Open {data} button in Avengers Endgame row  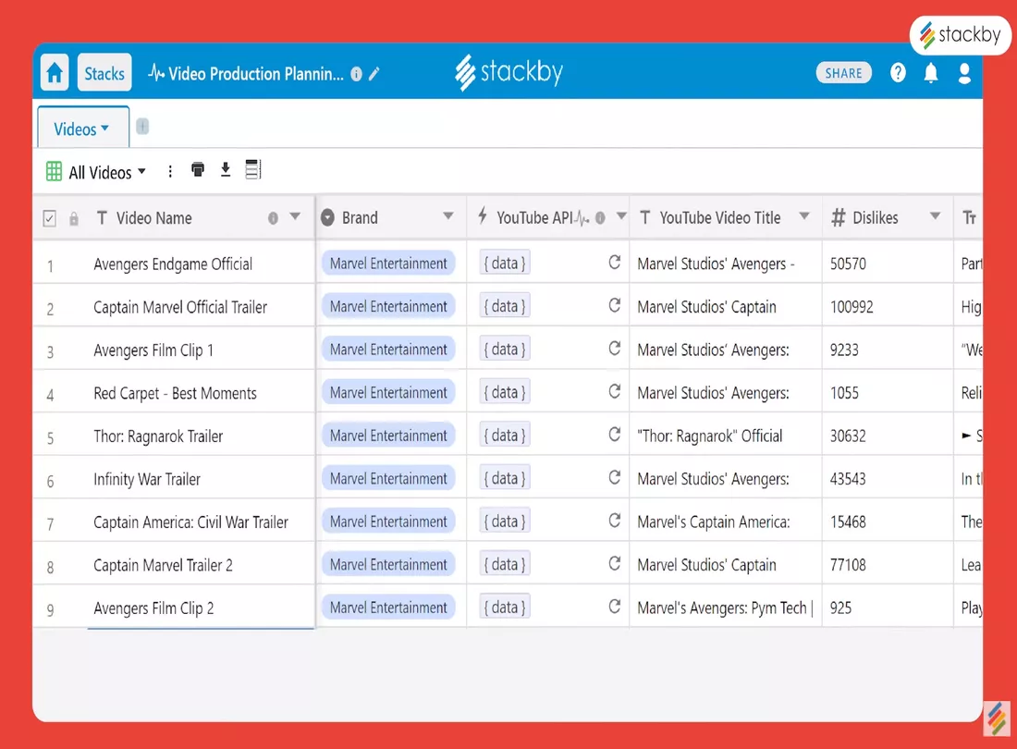pyautogui.click(x=505, y=263)
